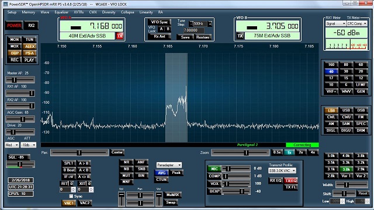The image size is (374, 210).
Task: Lock VFO A with the A button
Action: [x=161, y=29]
